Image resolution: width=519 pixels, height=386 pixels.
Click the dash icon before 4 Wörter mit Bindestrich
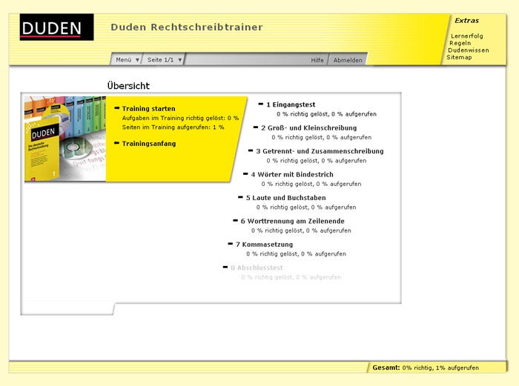pyautogui.click(x=245, y=174)
